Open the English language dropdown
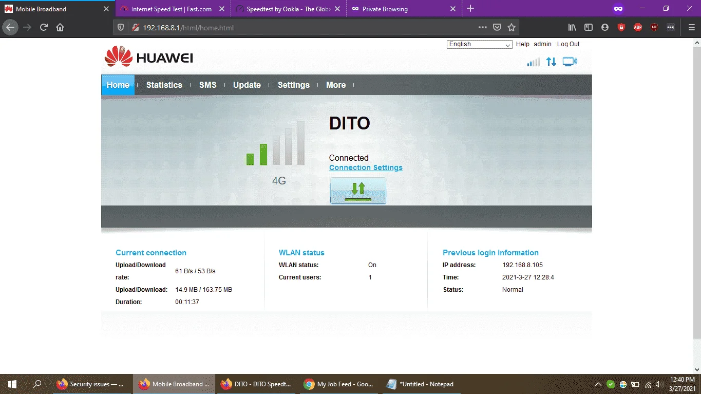Image resolution: width=701 pixels, height=394 pixels. pyautogui.click(x=480, y=44)
